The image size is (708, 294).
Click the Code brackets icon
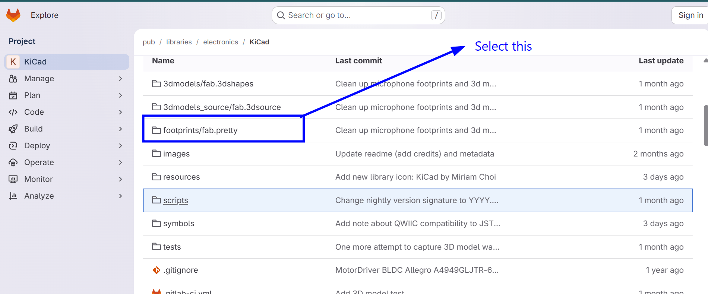coord(13,112)
